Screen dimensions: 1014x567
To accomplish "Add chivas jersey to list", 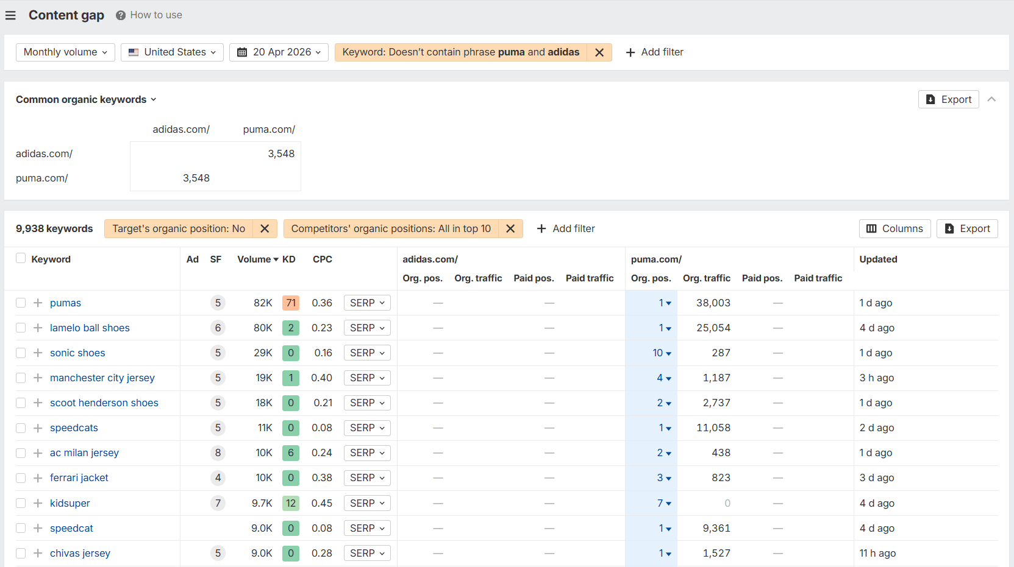I will click(x=38, y=553).
